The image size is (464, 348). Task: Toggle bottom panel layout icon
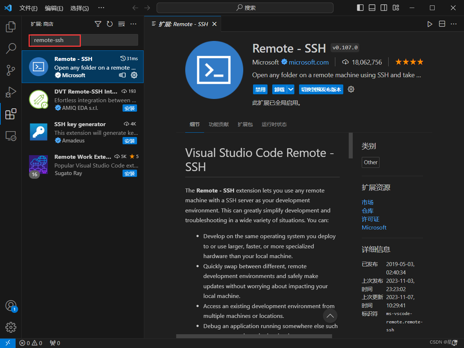coord(372,8)
